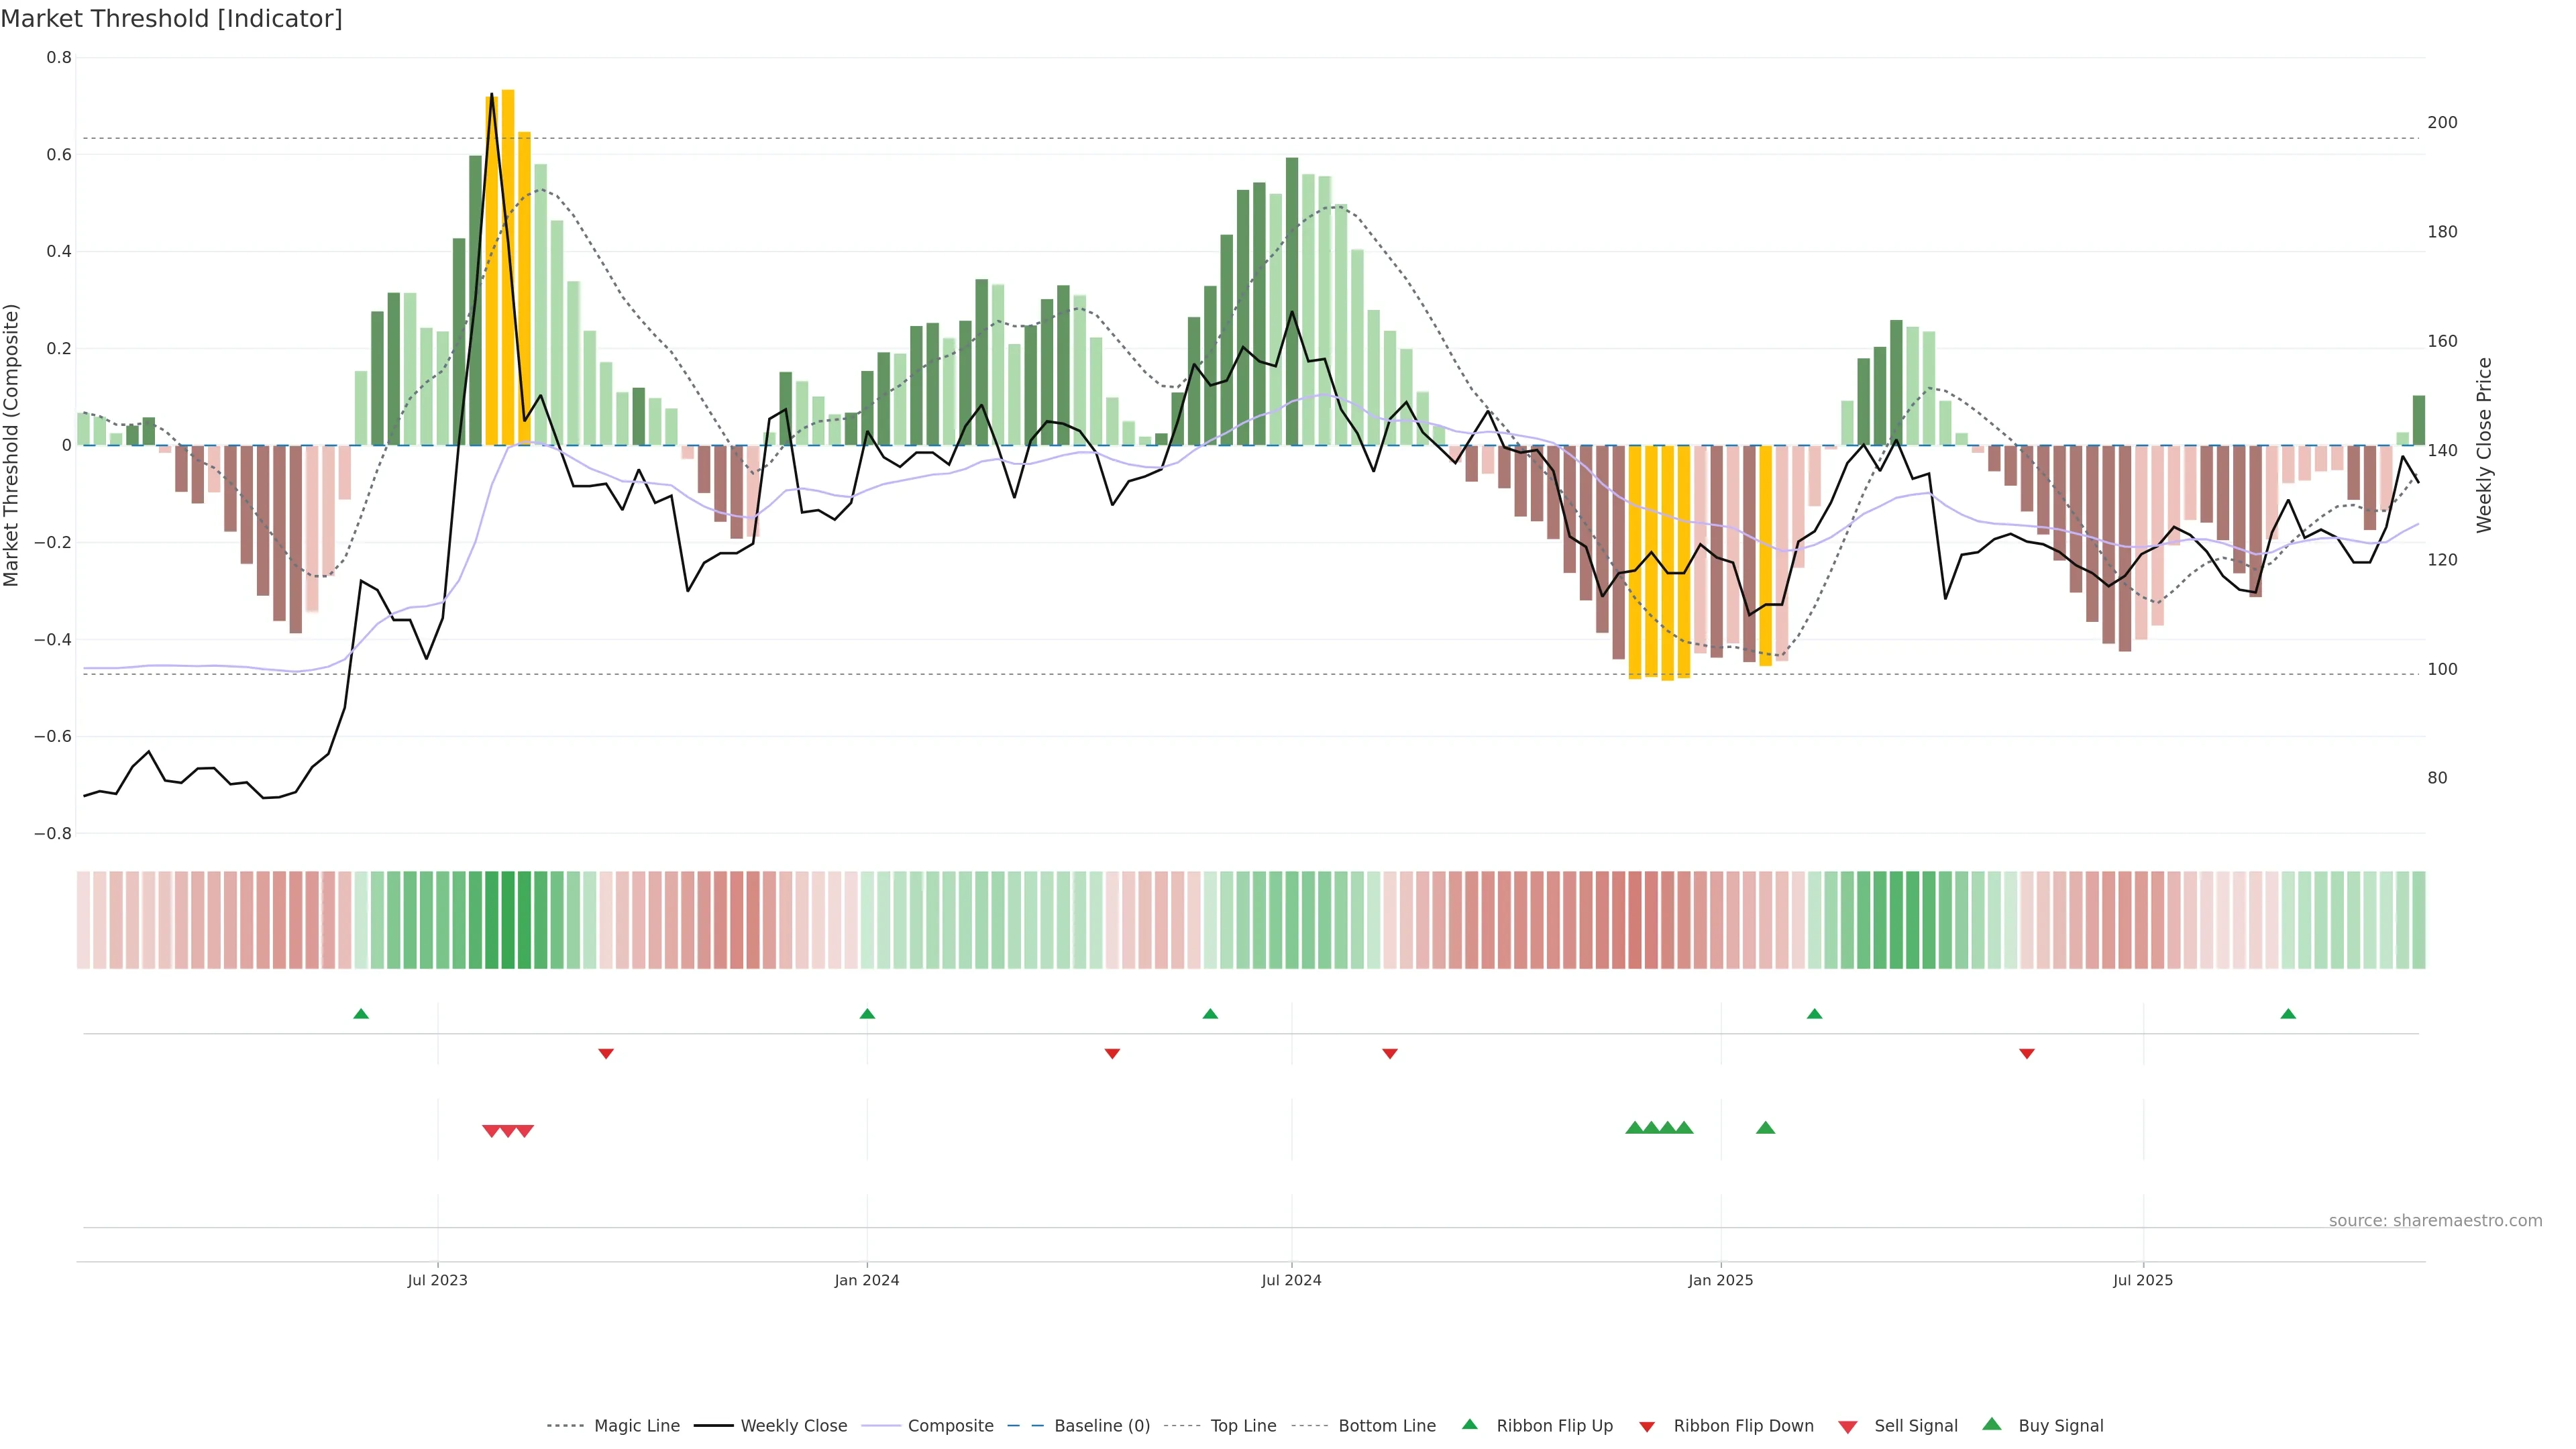
Task: Click the Ribbon Flip Down legend triangle
Action: point(1647,1427)
